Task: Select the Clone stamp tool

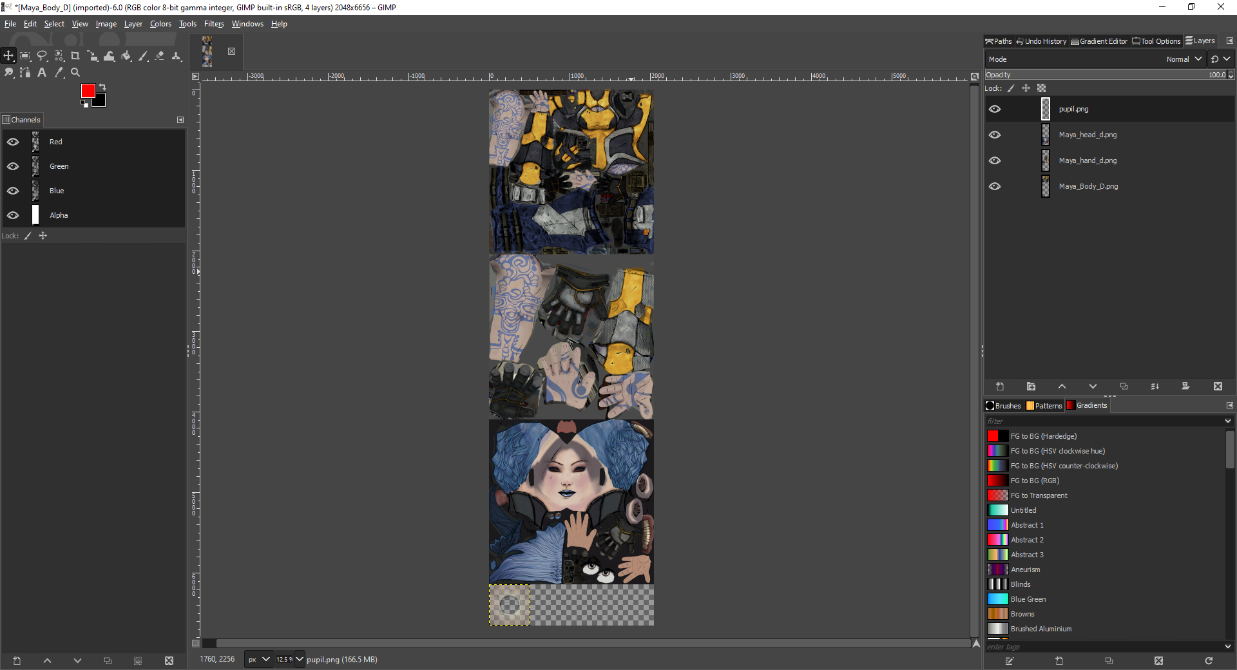Action: (177, 56)
